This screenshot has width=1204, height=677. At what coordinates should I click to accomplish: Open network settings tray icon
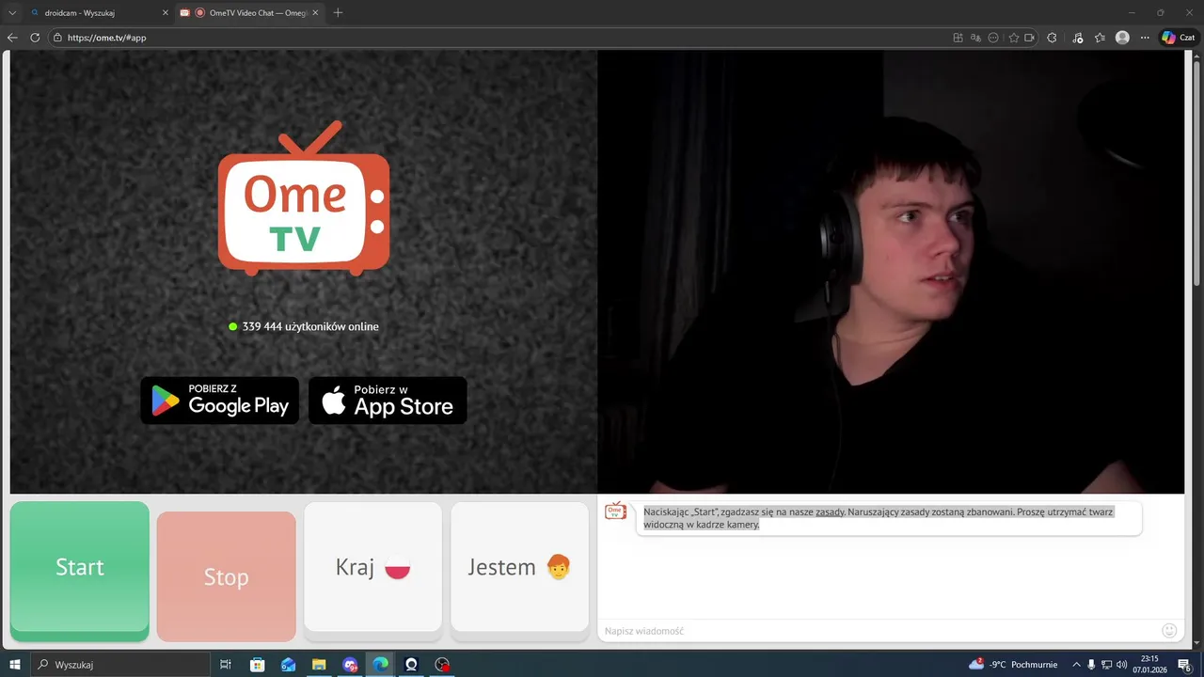pos(1106,665)
